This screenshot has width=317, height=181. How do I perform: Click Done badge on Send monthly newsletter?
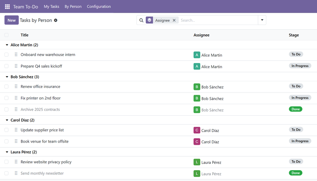296,173
